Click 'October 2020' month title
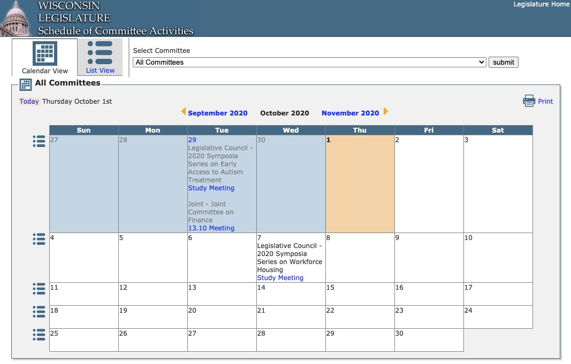 tap(284, 113)
